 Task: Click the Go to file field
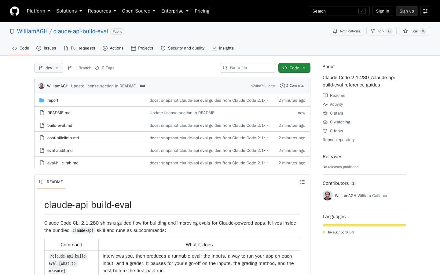(248, 68)
